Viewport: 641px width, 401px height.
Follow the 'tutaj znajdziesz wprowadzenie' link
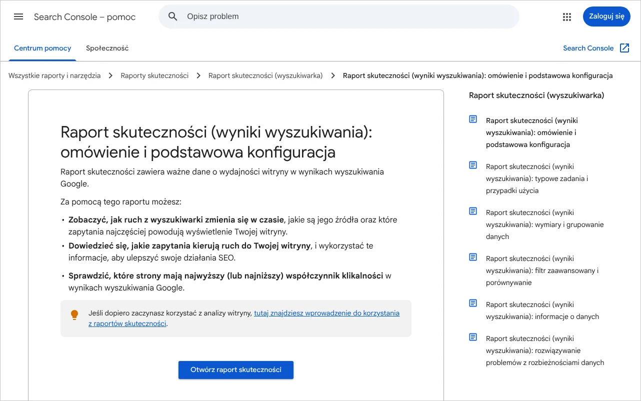244,318
